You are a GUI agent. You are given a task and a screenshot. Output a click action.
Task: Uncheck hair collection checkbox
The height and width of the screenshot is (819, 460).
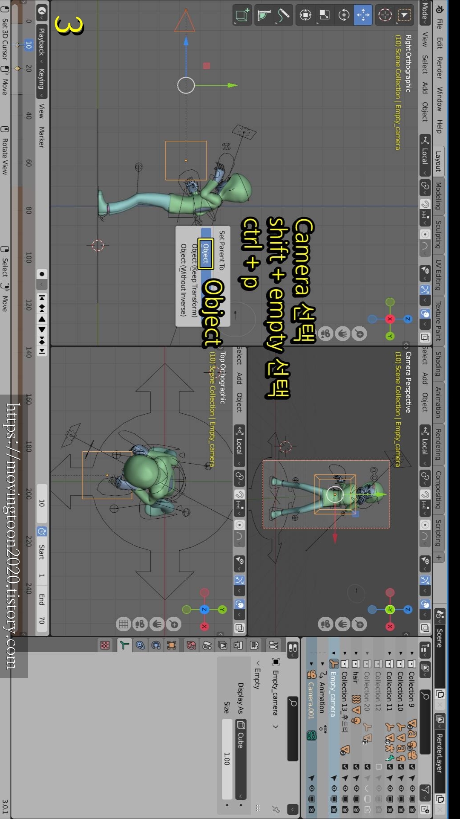coord(356,767)
